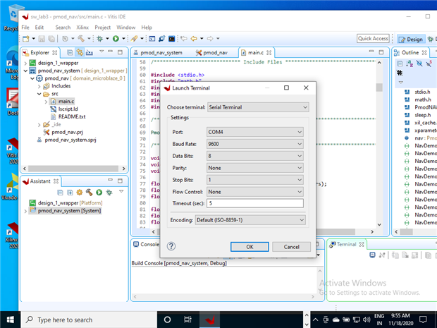Select stdio.h in the Outline panel
This screenshot has height=328, width=437.
(x=422, y=92)
